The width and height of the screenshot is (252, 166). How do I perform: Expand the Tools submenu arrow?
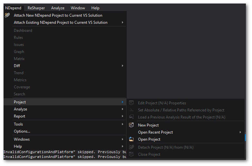point(123,124)
